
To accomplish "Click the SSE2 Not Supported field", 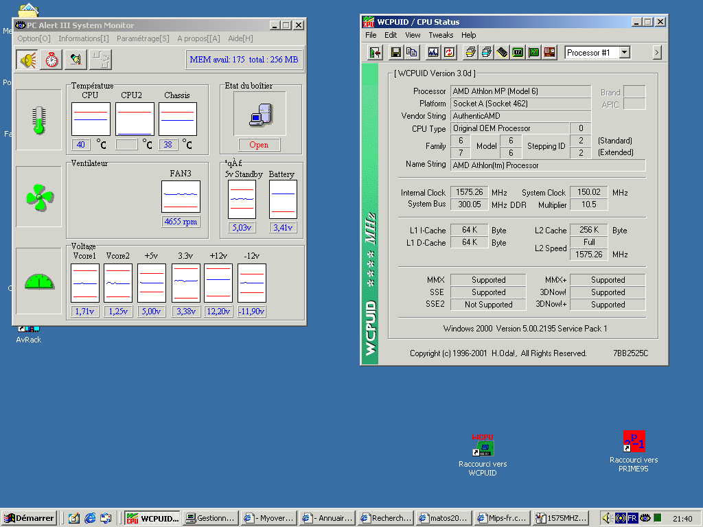I will (488, 304).
